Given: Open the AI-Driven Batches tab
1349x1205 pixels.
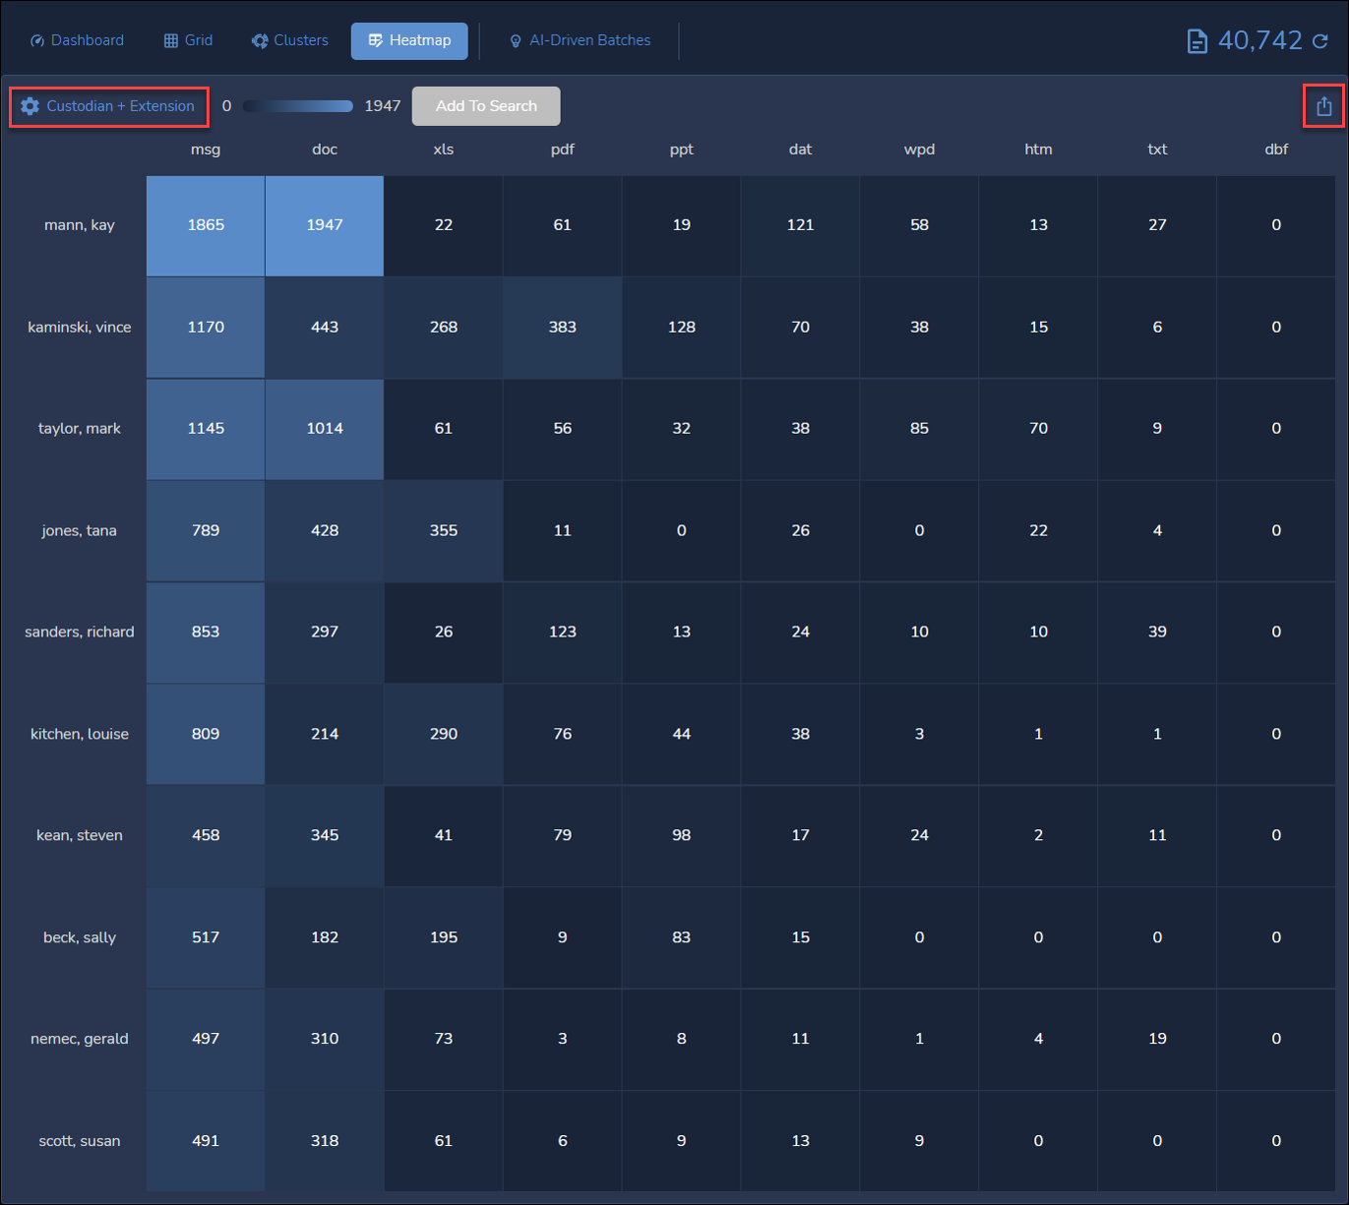Looking at the screenshot, I should click(580, 40).
